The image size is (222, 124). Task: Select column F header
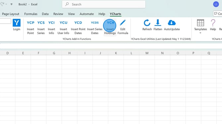pyautogui.click(x=38, y=53)
